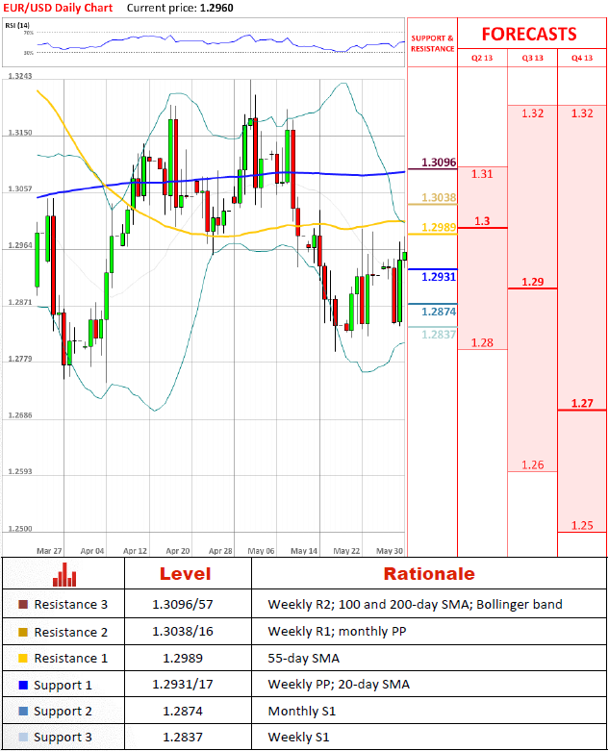609x751 pixels.
Task: Click the '55-day SMA' rationale cell
Action: click(x=303, y=658)
